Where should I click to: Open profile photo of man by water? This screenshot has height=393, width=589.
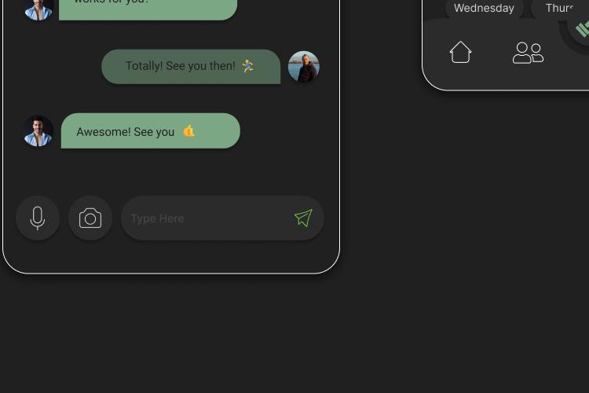tap(303, 67)
